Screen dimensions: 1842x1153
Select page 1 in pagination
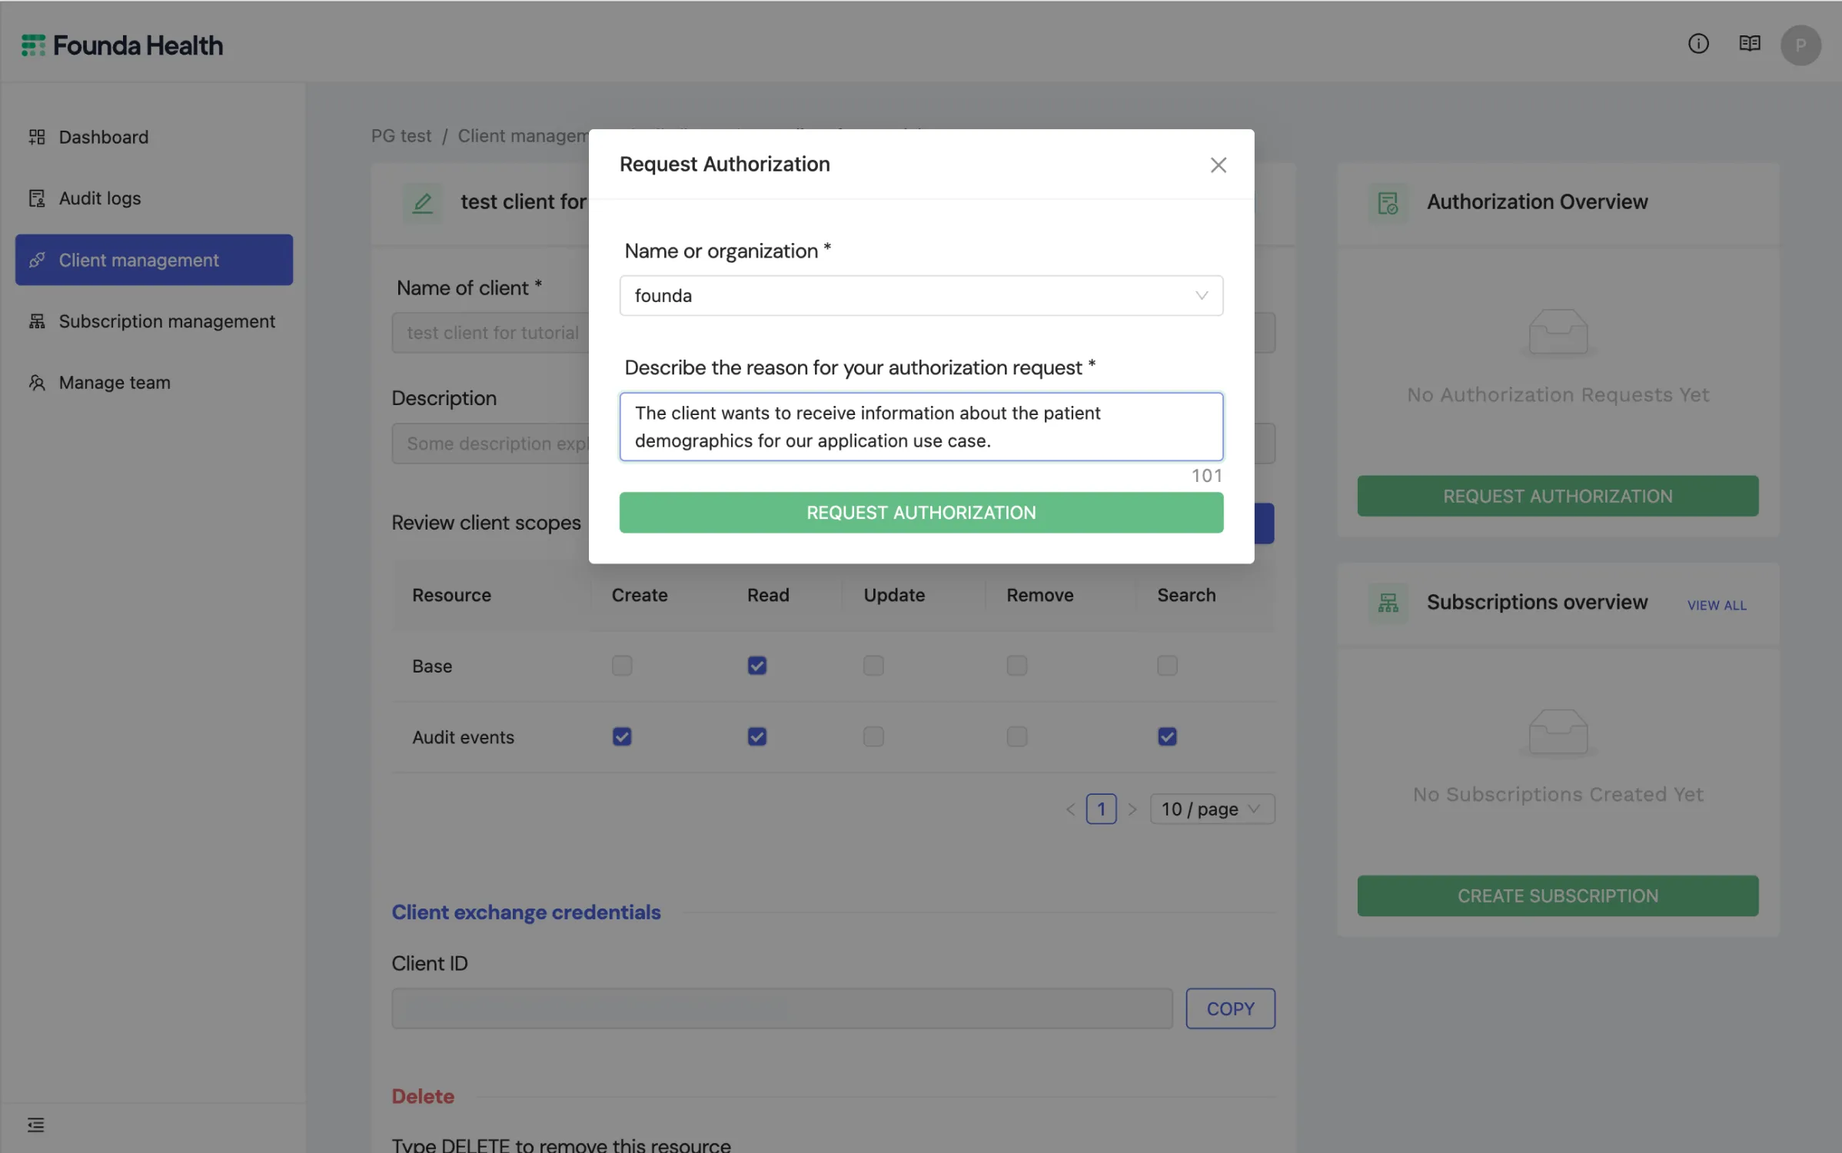1101,809
